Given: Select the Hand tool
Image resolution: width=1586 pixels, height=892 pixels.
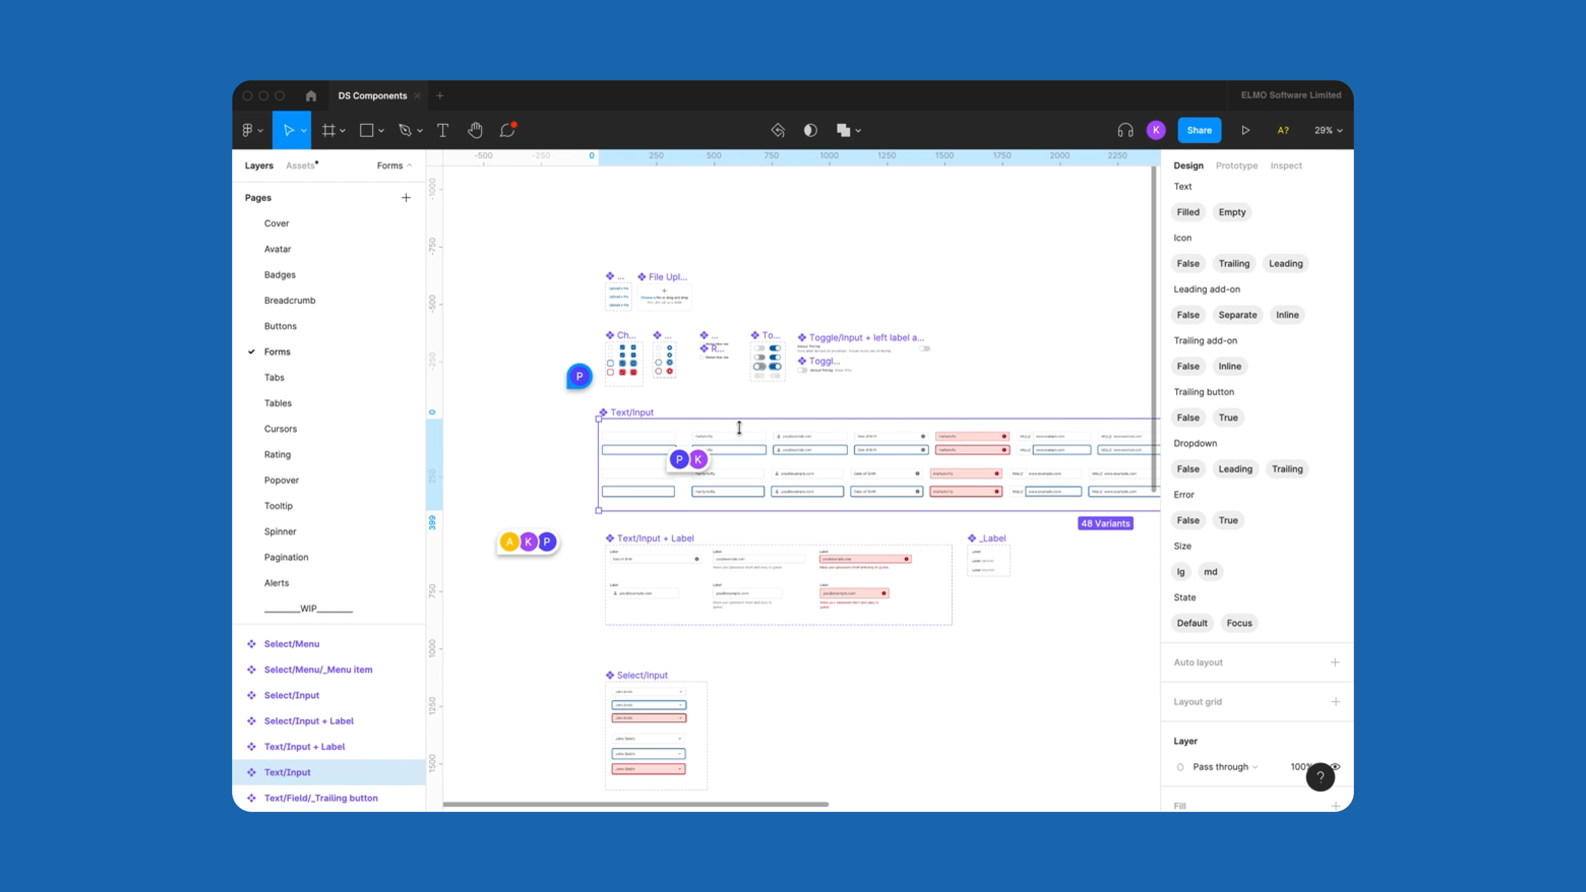Looking at the screenshot, I should (475, 130).
